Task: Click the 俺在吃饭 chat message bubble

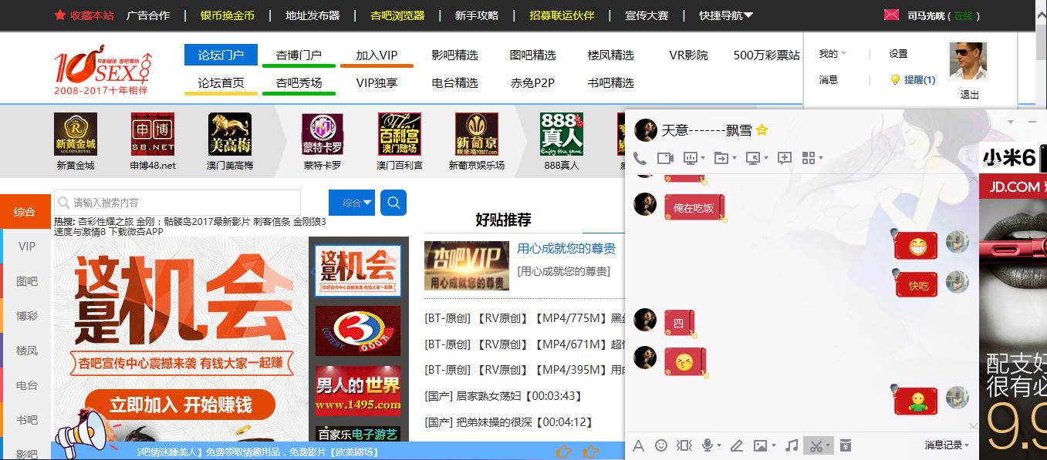Action: pyautogui.click(x=694, y=208)
